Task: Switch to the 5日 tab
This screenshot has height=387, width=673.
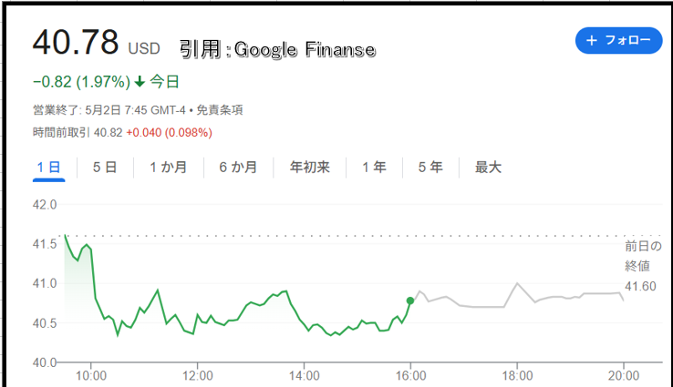Action: click(105, 168)
